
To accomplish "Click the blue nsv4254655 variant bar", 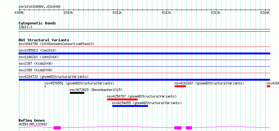I will coord(130,106).
